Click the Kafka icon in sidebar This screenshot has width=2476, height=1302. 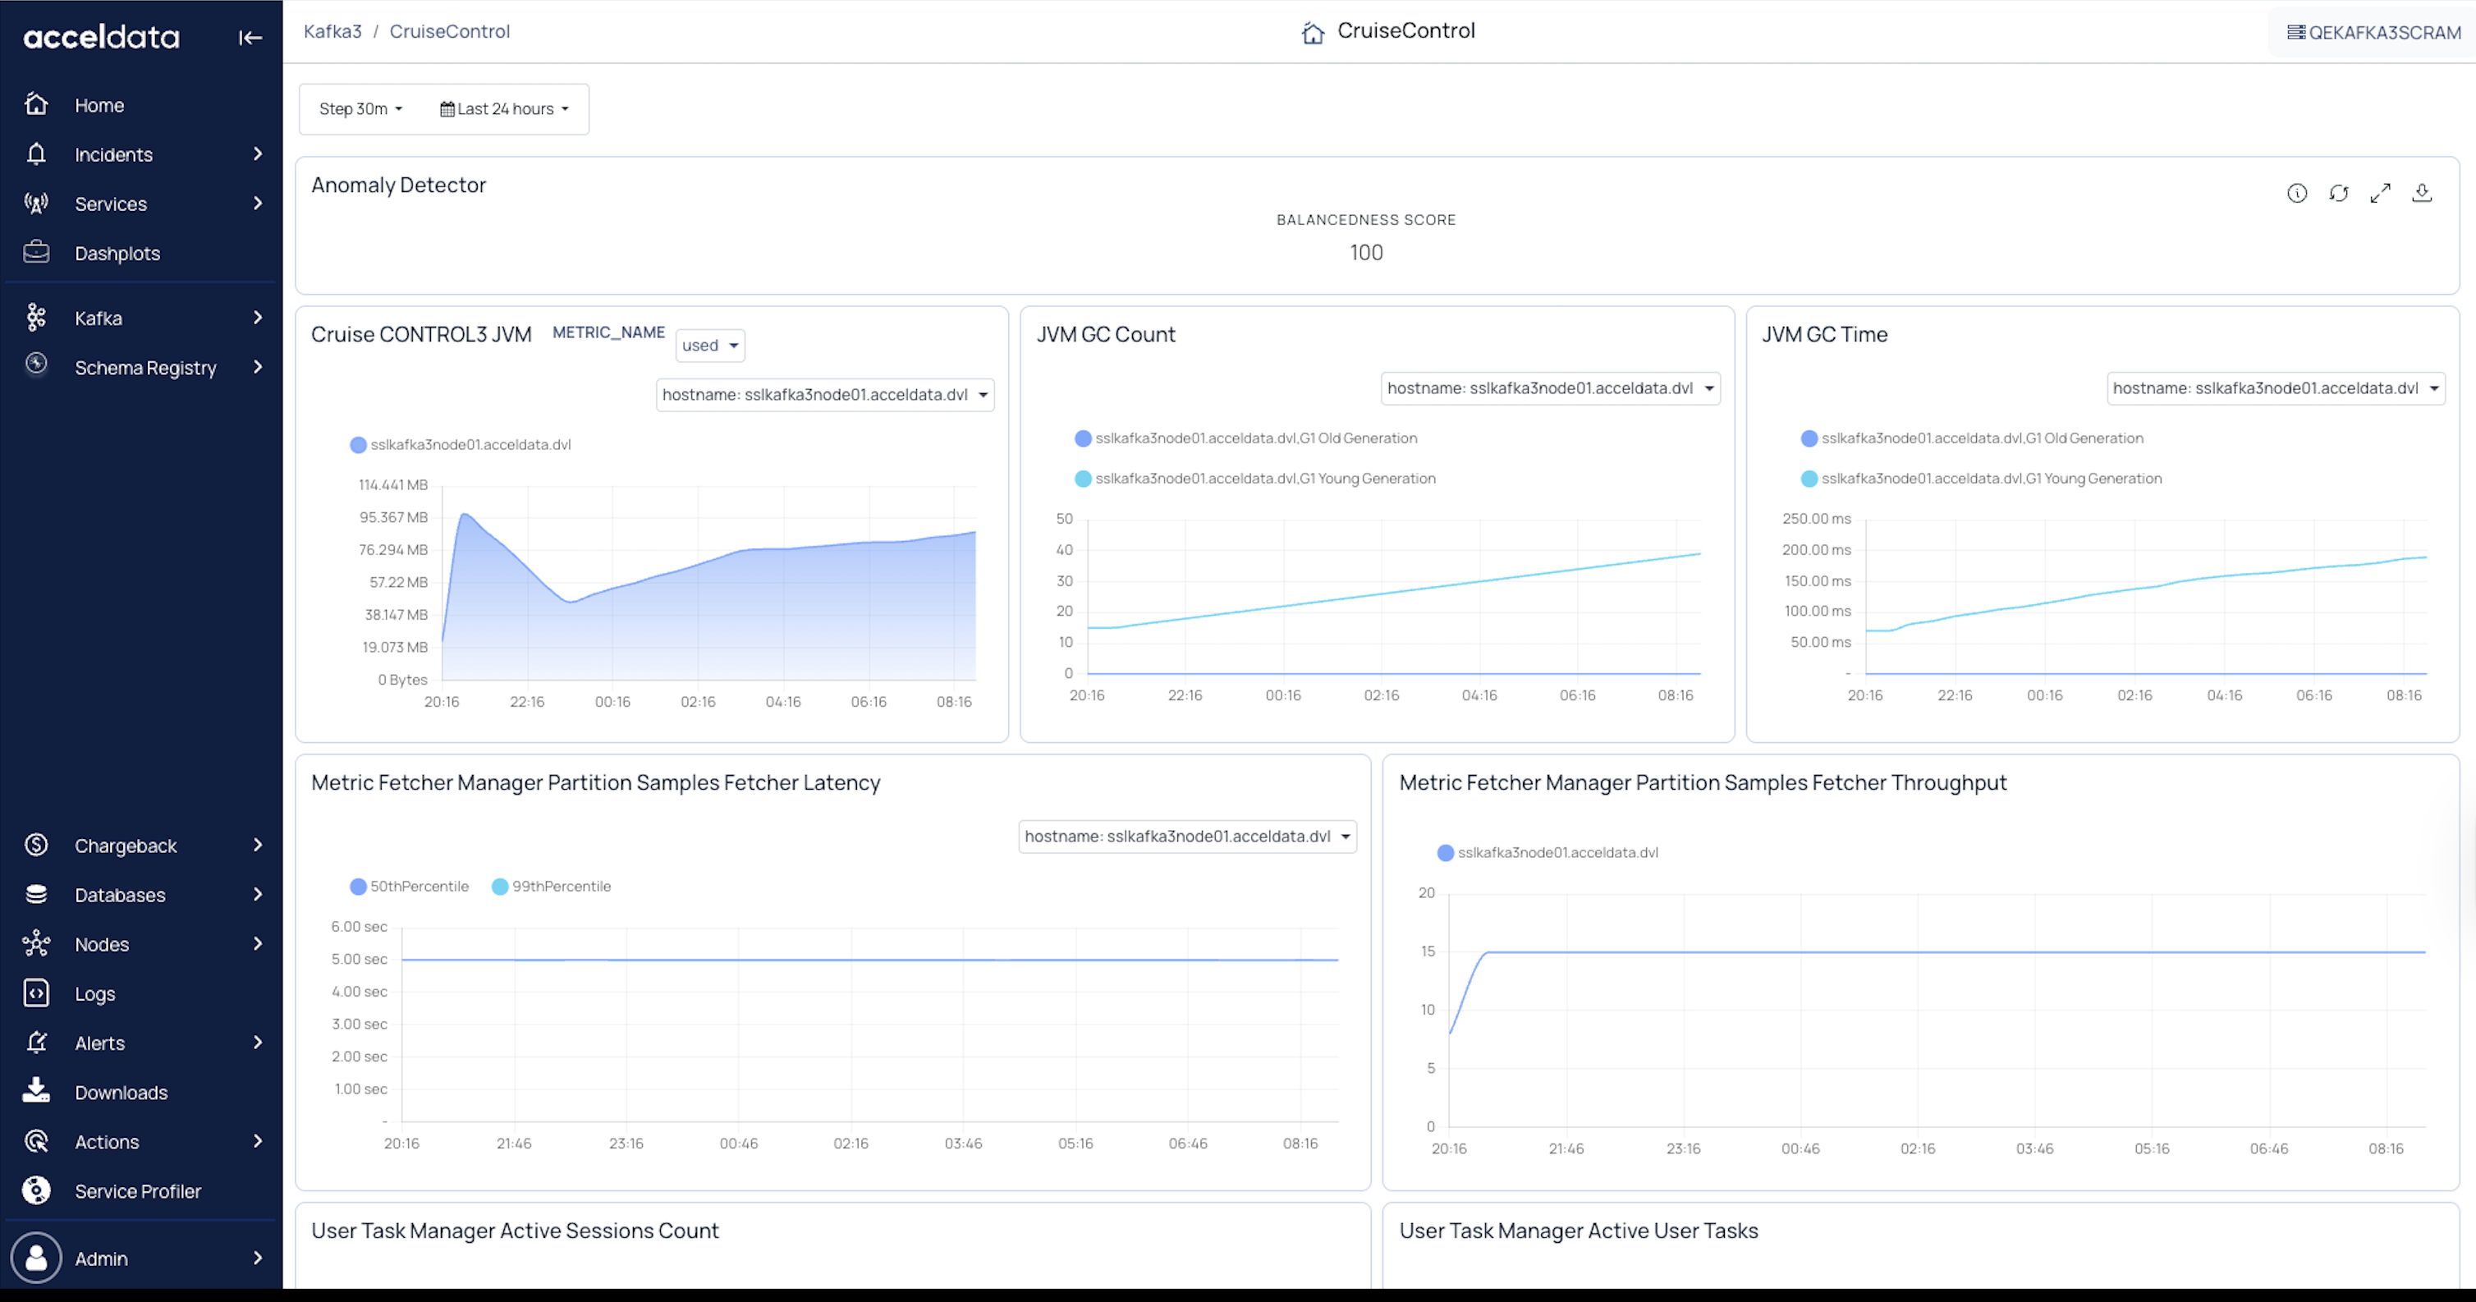36,317
